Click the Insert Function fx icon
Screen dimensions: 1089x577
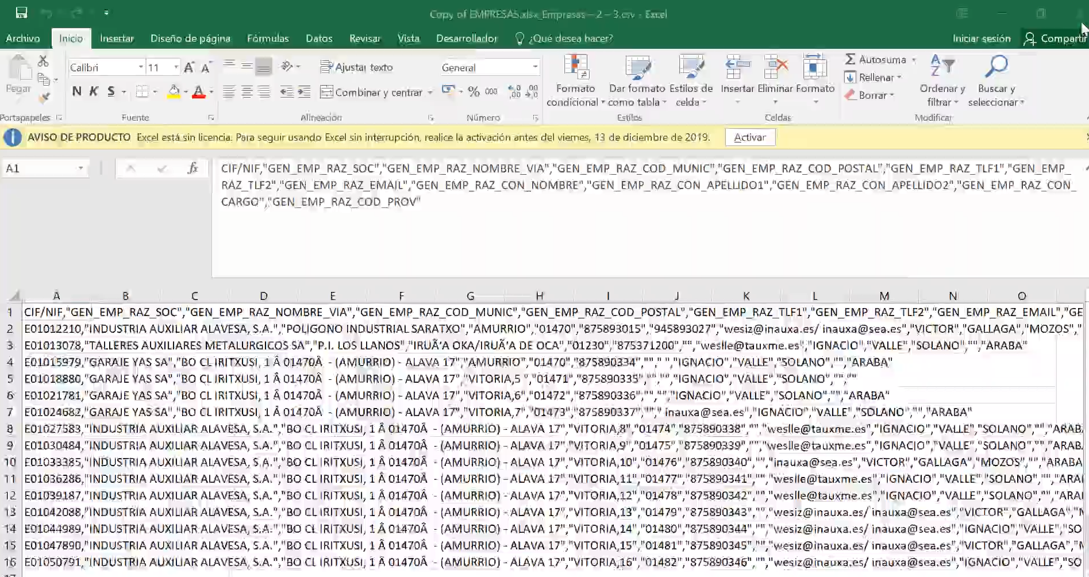click(x=193, y=168)
